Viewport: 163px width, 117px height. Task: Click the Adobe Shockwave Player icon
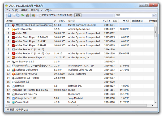(14, 58)
